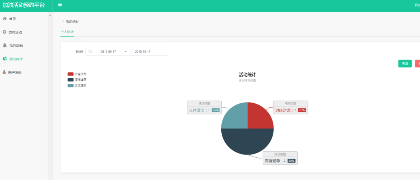The height and width of the screenshot is (180, 420).
Task: Click the red pie slice for 讲座沙龙
Action: [x=258, y=118]
